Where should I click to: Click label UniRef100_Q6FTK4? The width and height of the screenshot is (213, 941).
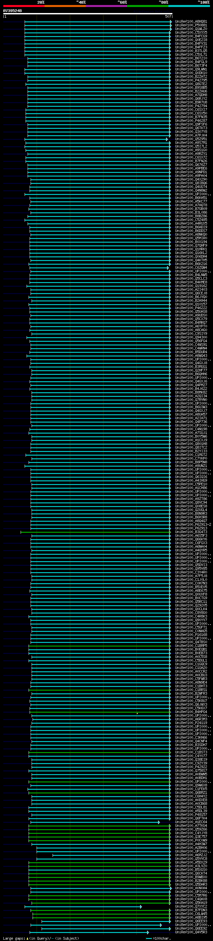click(191, 818)
